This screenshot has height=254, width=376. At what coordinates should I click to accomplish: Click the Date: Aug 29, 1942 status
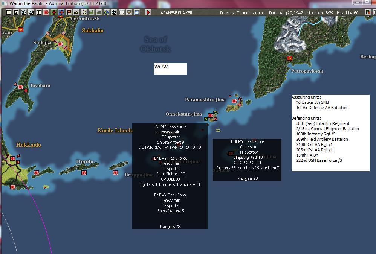click(286, 13)
